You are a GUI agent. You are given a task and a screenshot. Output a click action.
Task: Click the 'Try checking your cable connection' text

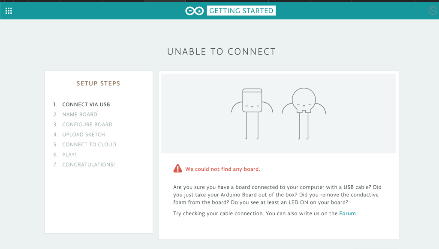tap(256, 213)
